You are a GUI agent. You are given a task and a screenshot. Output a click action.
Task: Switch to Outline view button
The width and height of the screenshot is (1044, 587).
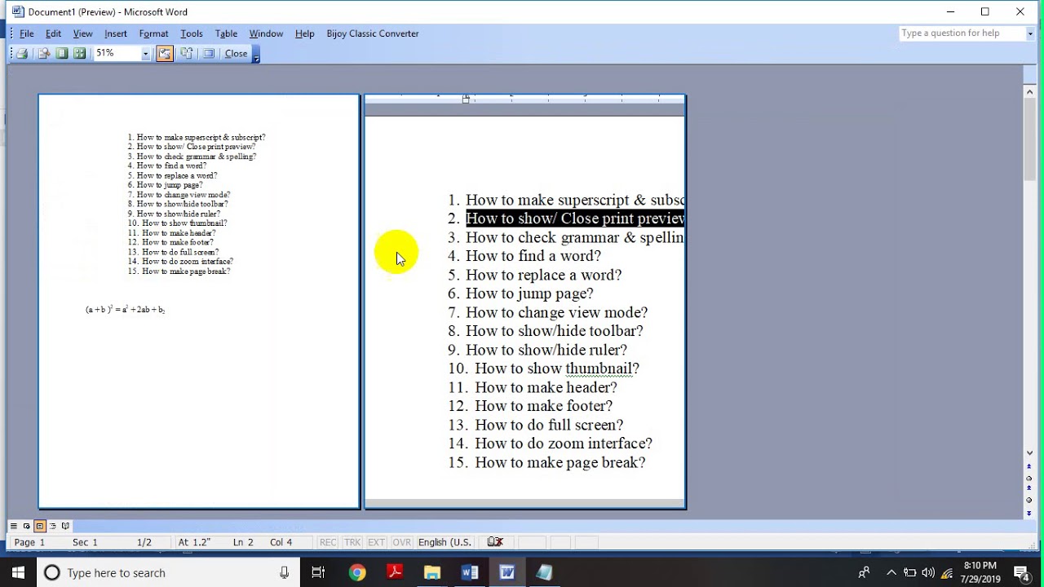click(x=52, y=526)
